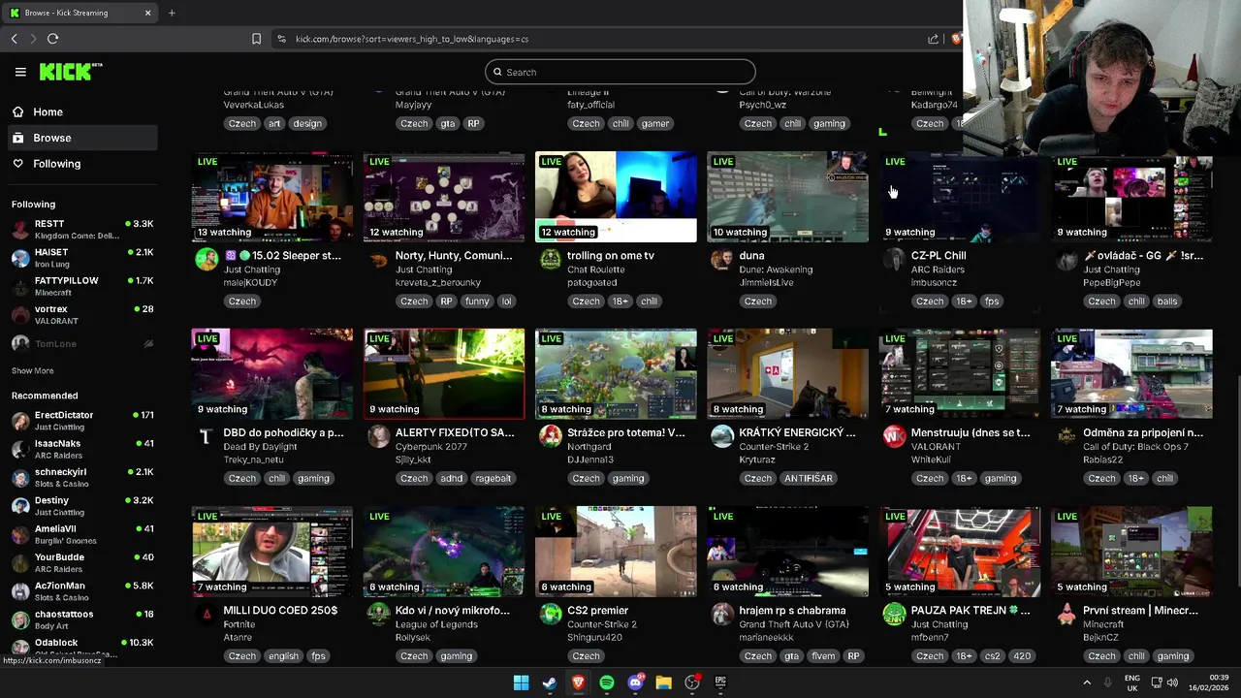Open Discord from taskbar
This screenshot has width=1241, height=698.
click(x=635, y=682)
